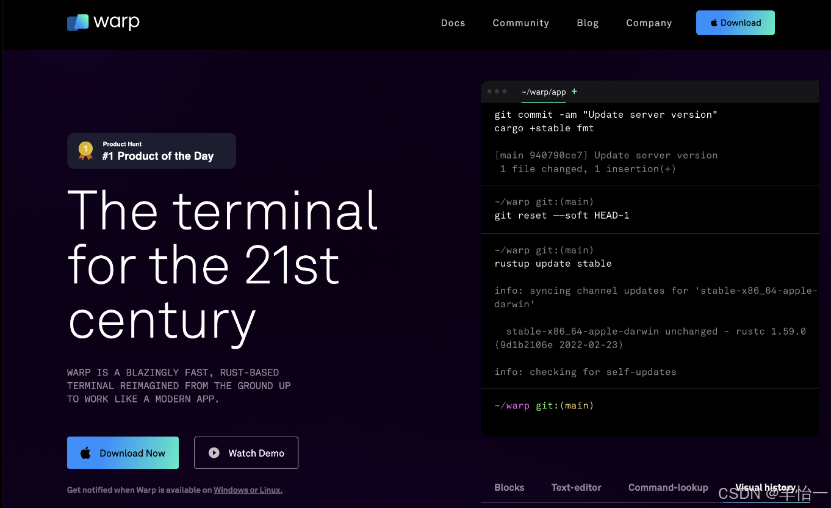Switch to the Visual history tab
This screenshot has height=508, width=831.
tap(765, 487)
